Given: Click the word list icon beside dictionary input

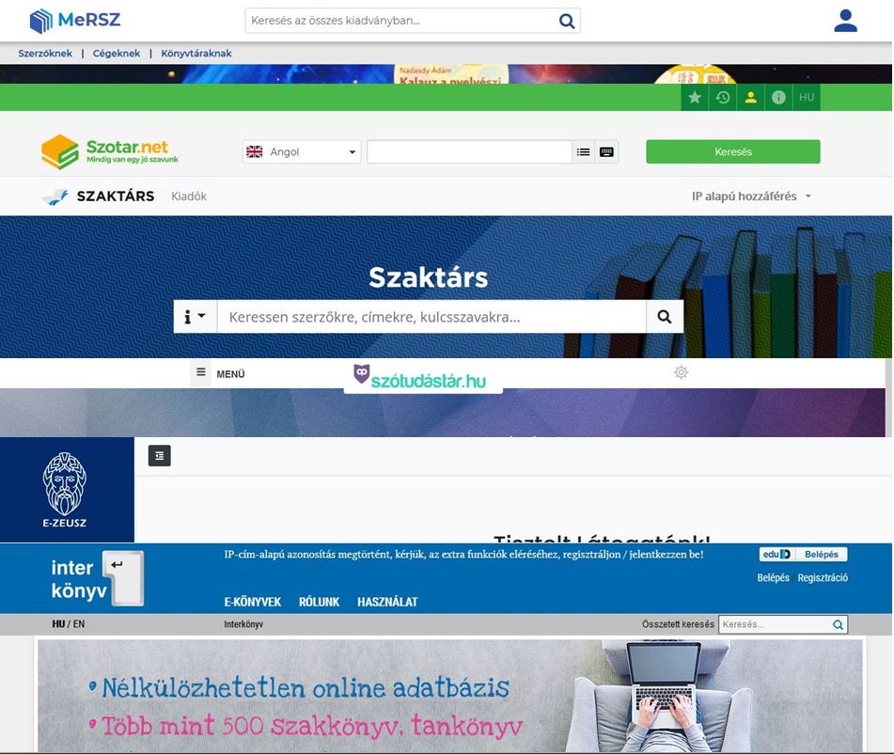Looking at the screenshot, I should [584, 152].
